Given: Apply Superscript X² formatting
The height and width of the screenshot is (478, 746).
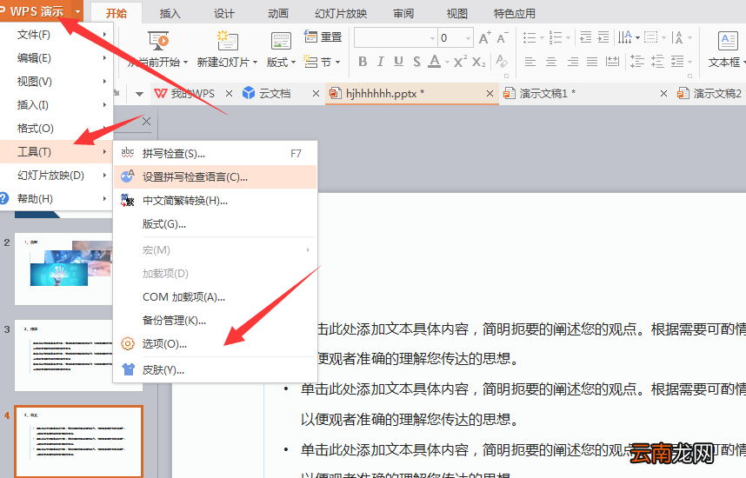Looking at the screenshot, I should [x=460, y=62].
